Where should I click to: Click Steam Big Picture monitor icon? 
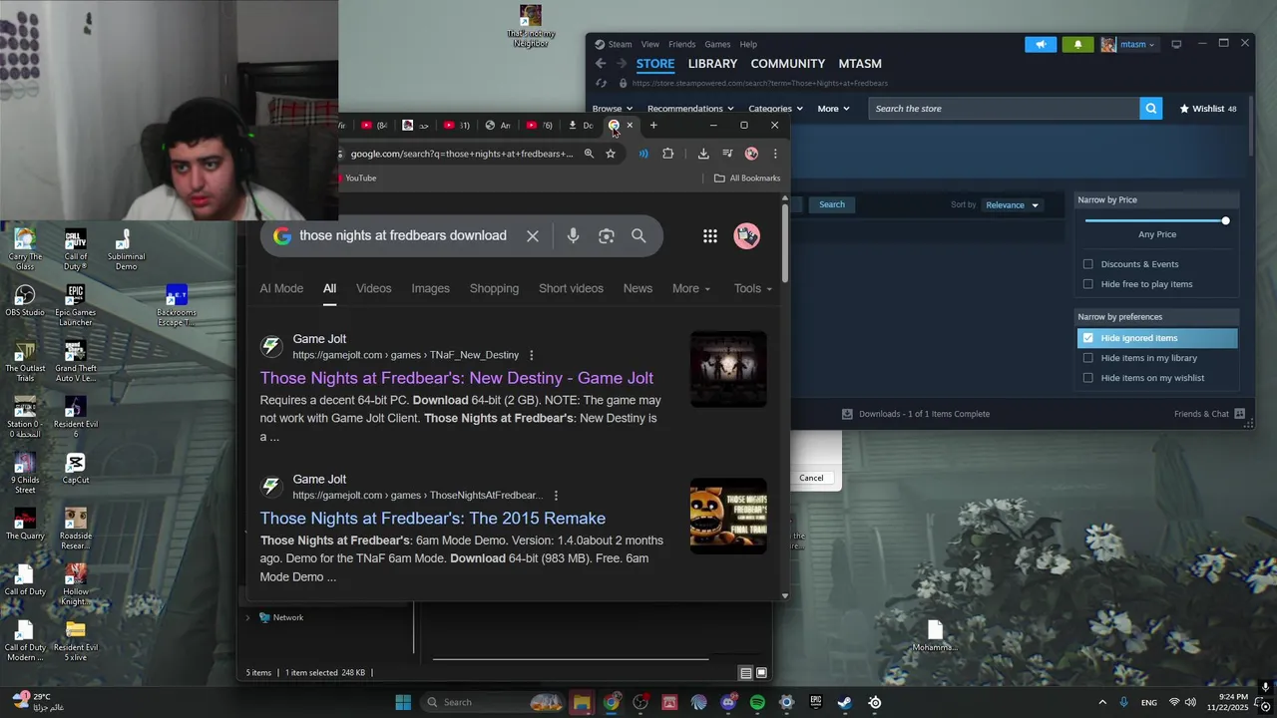click(x=1176, y=44)
